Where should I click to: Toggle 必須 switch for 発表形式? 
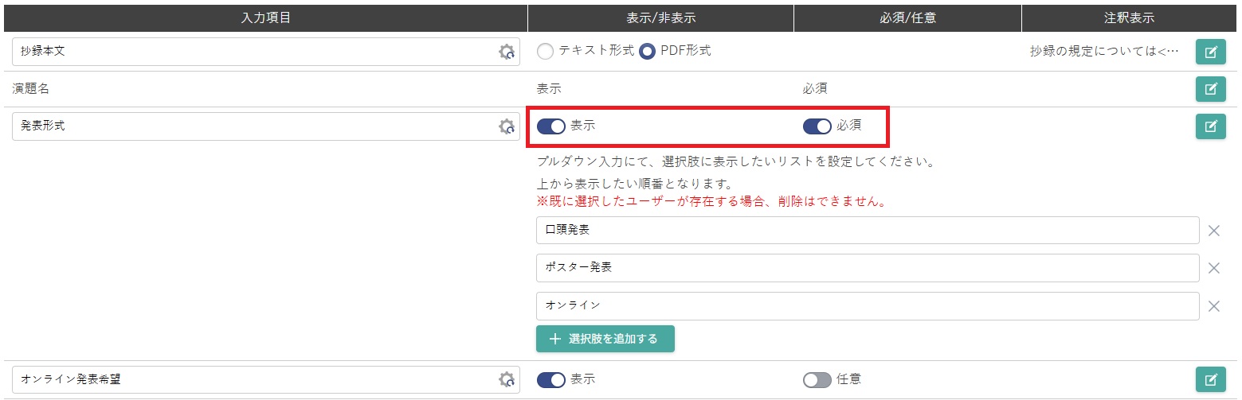pos(817,126)
